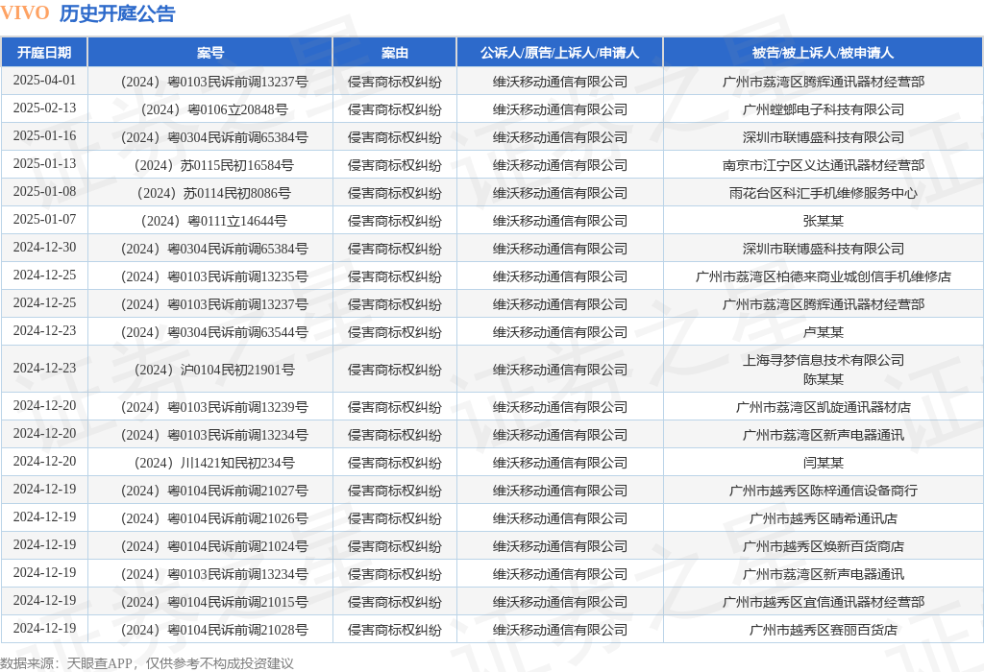Click the VIVO heading text
Screen dimensions: 984x672
24,13
